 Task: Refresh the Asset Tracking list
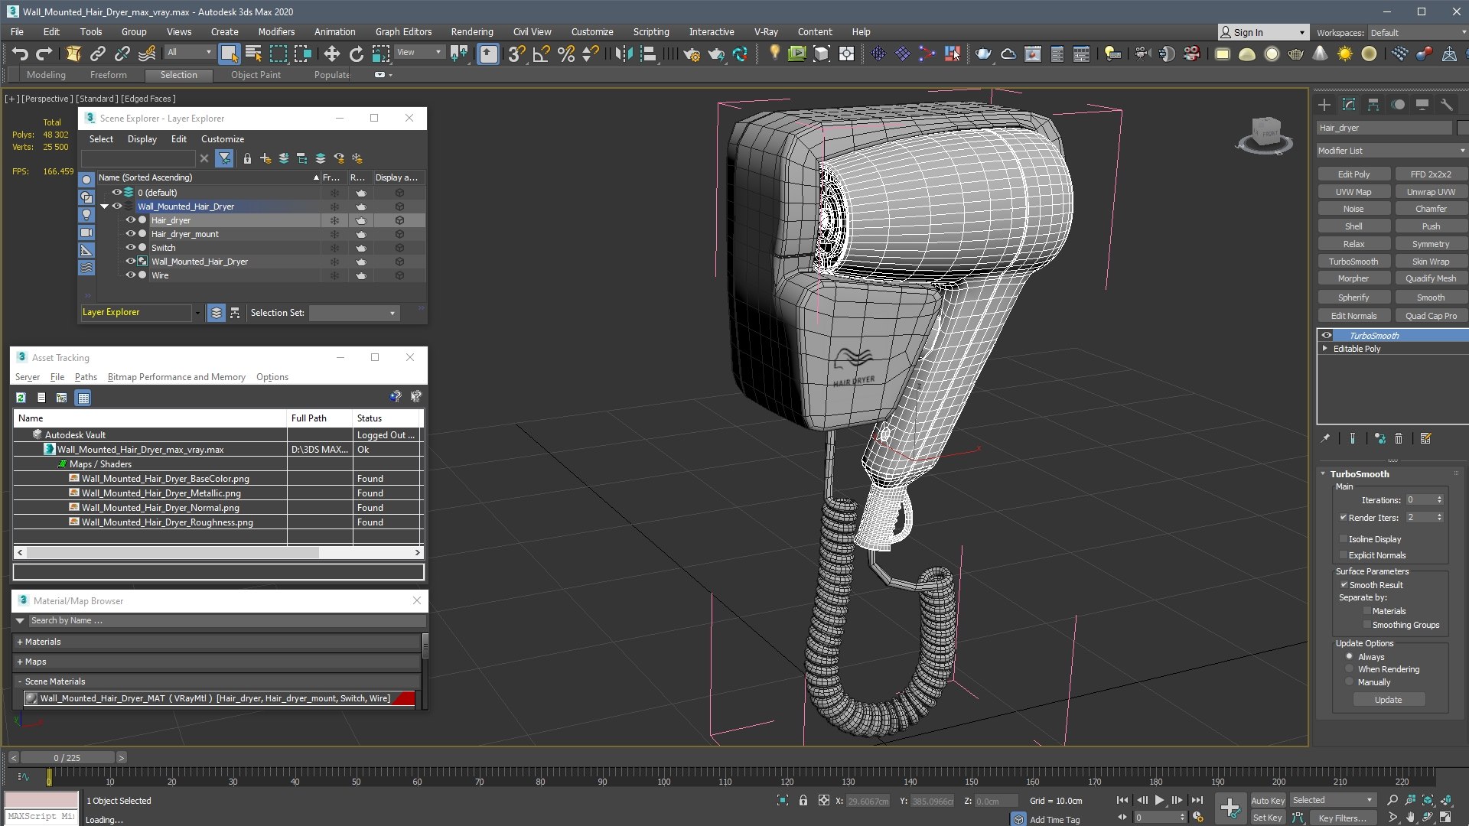pos(21,398)
